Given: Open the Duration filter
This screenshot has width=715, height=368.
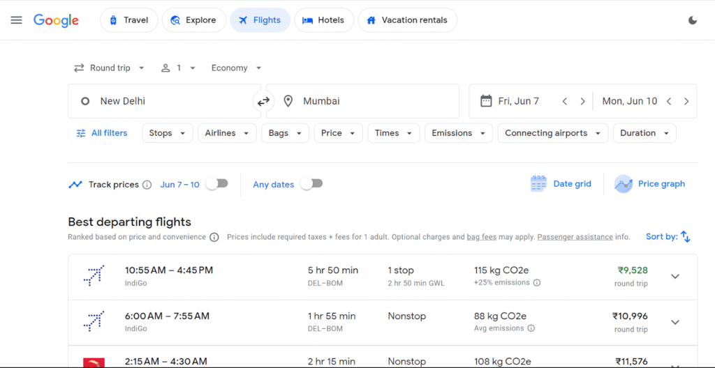Looking at the screenshot, I should [x=644, y=133].
